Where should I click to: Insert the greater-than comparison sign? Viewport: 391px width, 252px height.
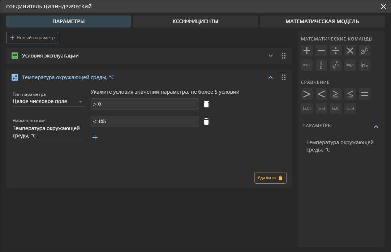click(x=307, y=94)
